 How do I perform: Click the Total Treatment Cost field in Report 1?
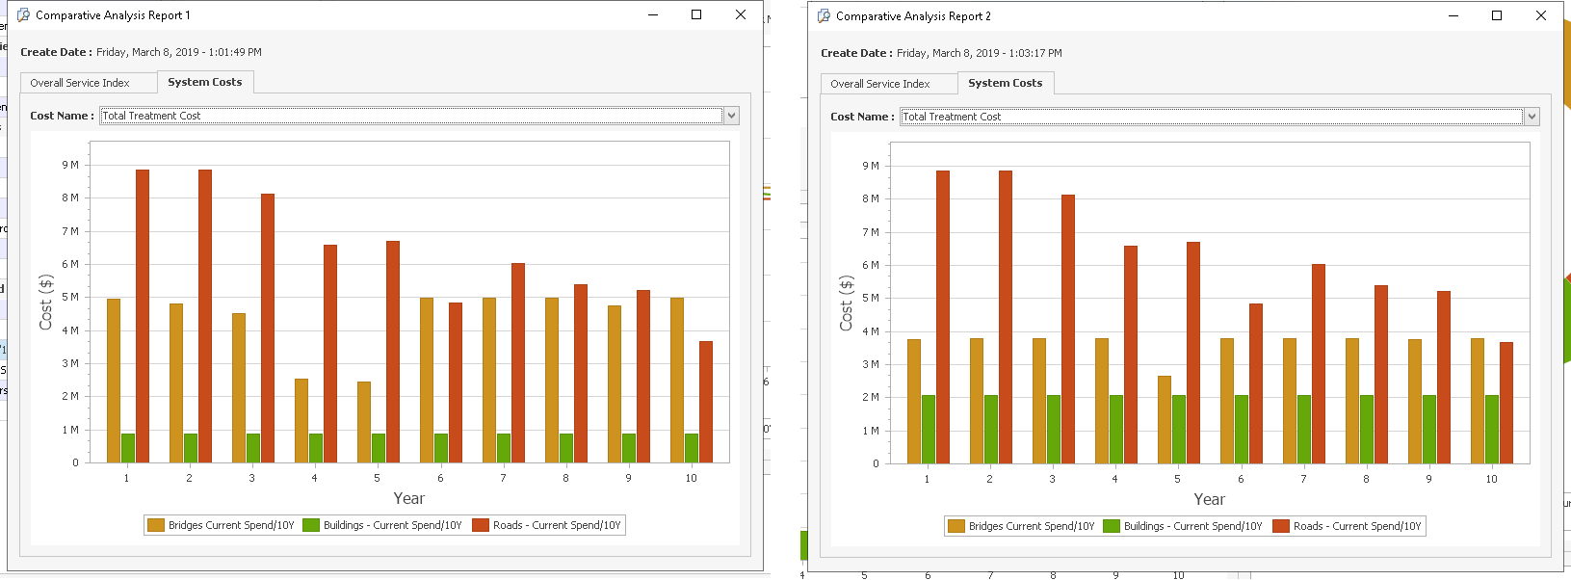click(410, 116)
